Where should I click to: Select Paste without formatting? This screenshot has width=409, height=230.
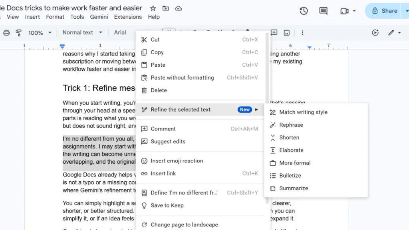[200, 77]
